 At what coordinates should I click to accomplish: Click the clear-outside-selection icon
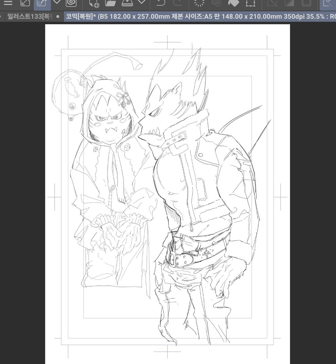coord(216,3)
